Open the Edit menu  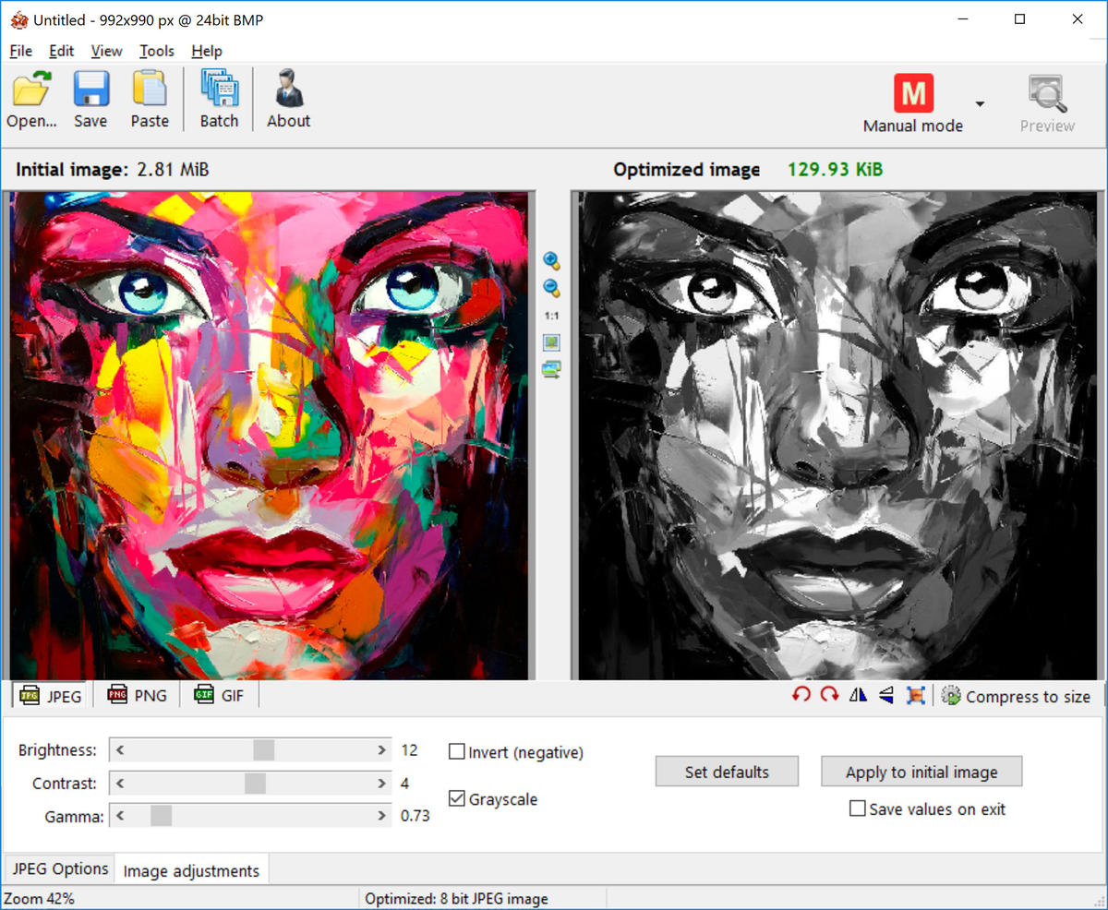tap(61, 51)
